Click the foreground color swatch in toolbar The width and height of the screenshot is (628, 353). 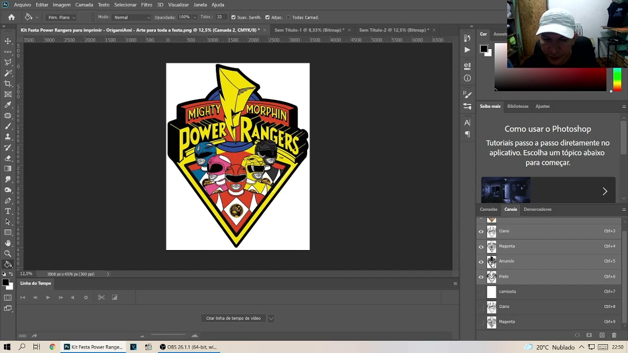[x=5, y=282]
